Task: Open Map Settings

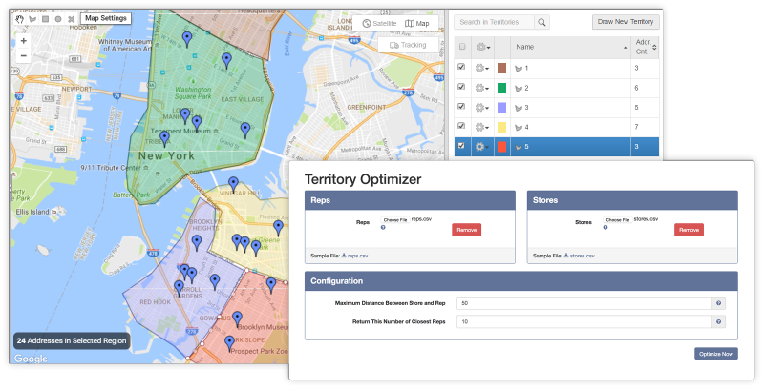Action: coord(106,18)
